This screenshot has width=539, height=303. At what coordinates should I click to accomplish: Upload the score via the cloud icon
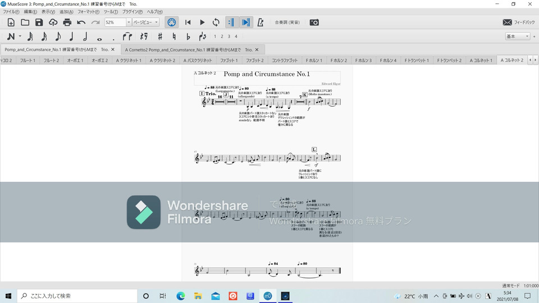point(53,22)
